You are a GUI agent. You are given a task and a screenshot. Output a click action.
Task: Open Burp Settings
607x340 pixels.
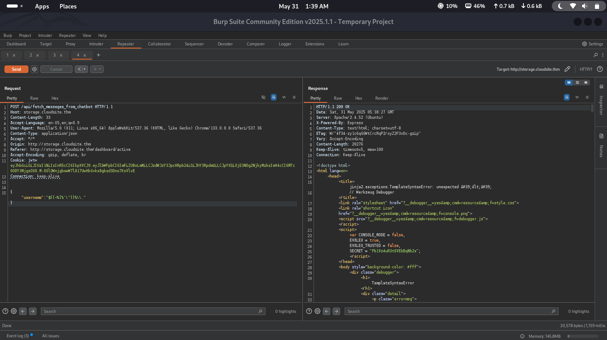pos(592,44)
